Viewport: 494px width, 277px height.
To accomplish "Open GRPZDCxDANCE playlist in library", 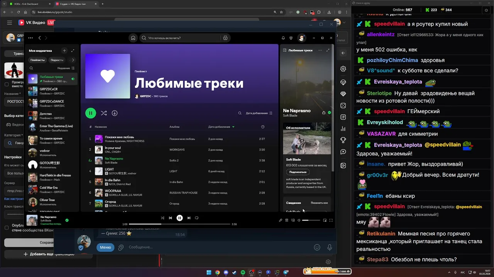I will coord(52,103).
